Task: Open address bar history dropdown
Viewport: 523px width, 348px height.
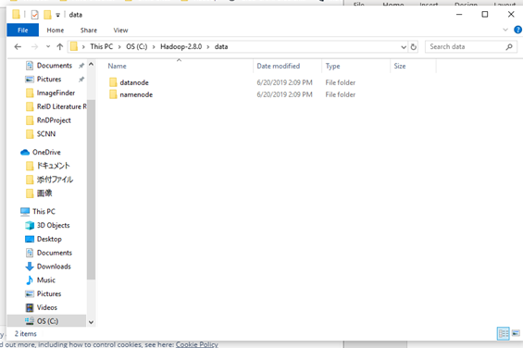Action: [404, 47]
